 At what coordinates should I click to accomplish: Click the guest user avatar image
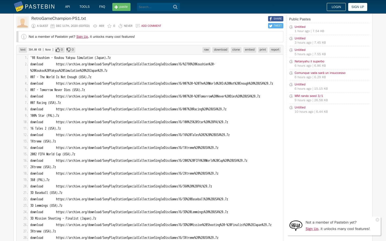(x=23, y=22)
